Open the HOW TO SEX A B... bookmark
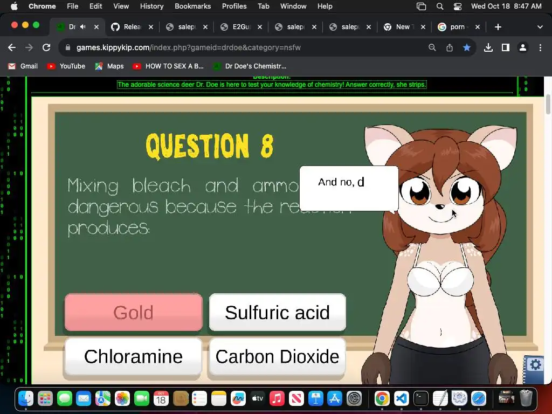 tap(168, 66)
